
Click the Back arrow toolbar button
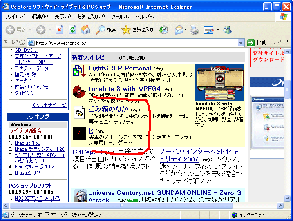[x=10, y=30]
